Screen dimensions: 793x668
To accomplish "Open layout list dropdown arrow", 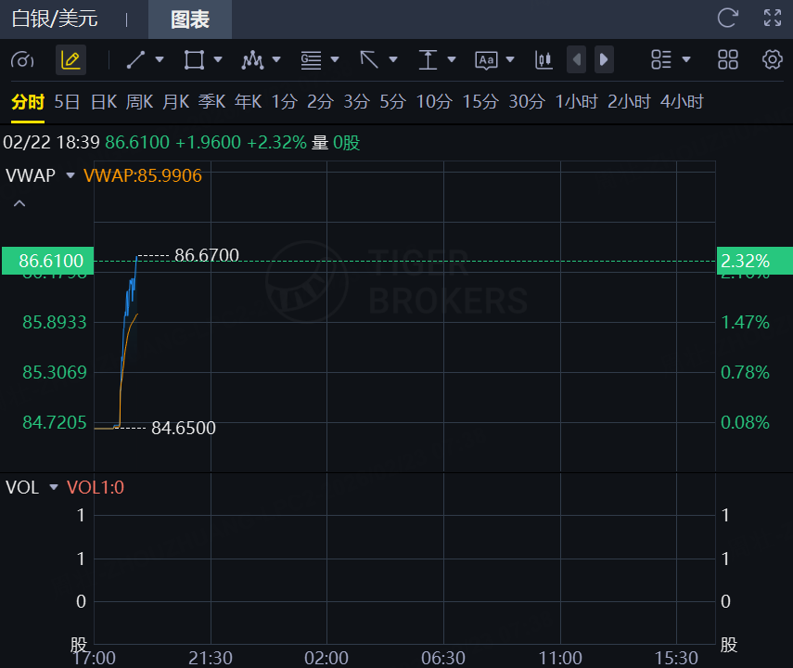I will tap(686, 59).
